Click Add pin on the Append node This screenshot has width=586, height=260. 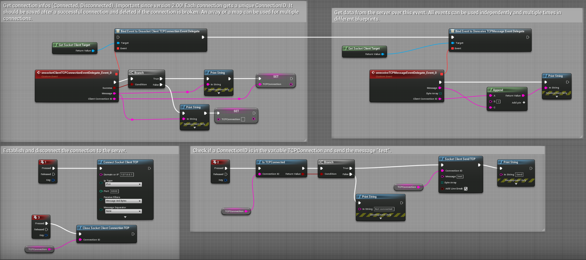(518, 103)
